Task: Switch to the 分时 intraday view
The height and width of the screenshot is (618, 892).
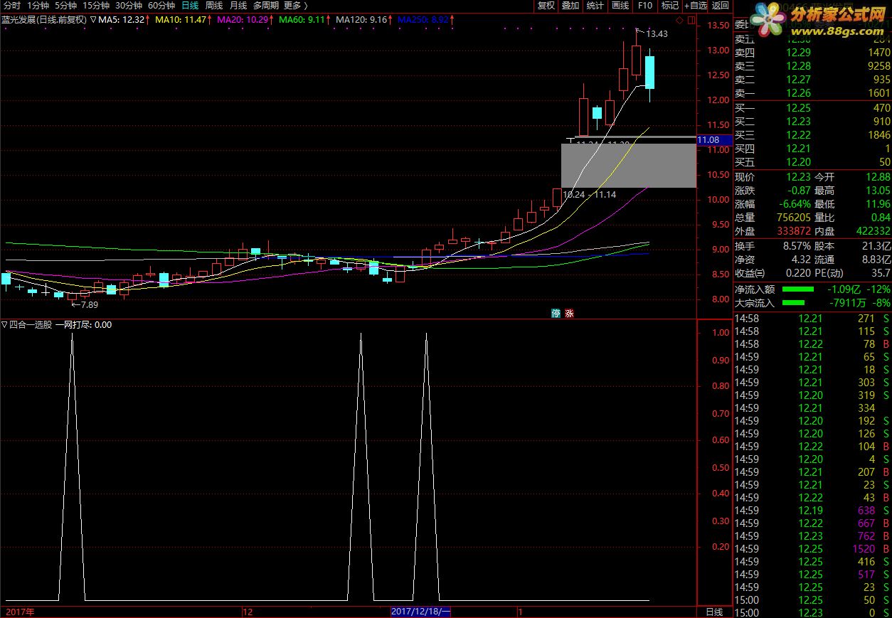Action: tap(11, 5)
